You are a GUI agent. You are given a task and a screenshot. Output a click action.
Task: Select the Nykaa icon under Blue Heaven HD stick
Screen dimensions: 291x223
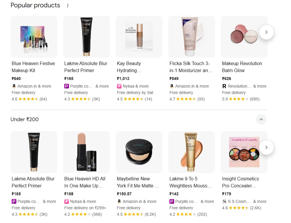66,201
